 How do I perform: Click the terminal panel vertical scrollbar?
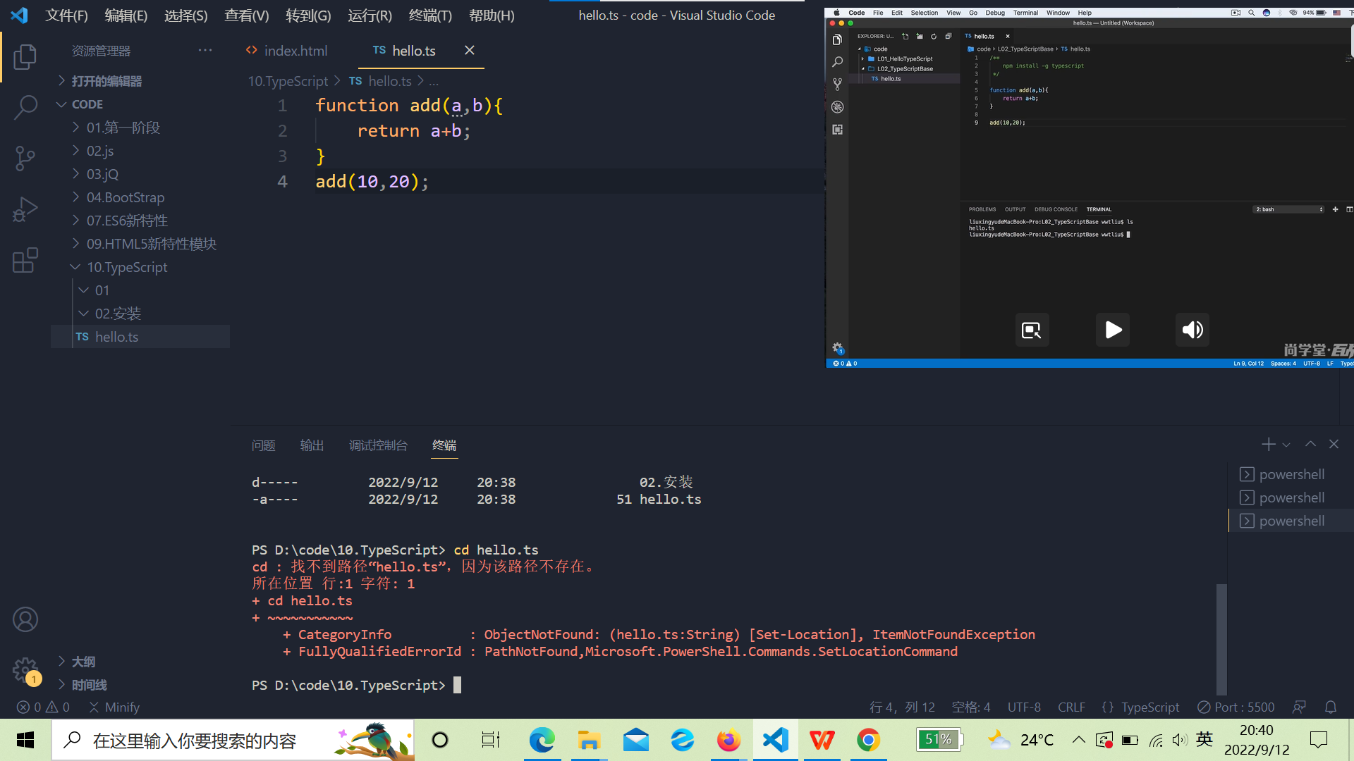[x=1221, y=639]
